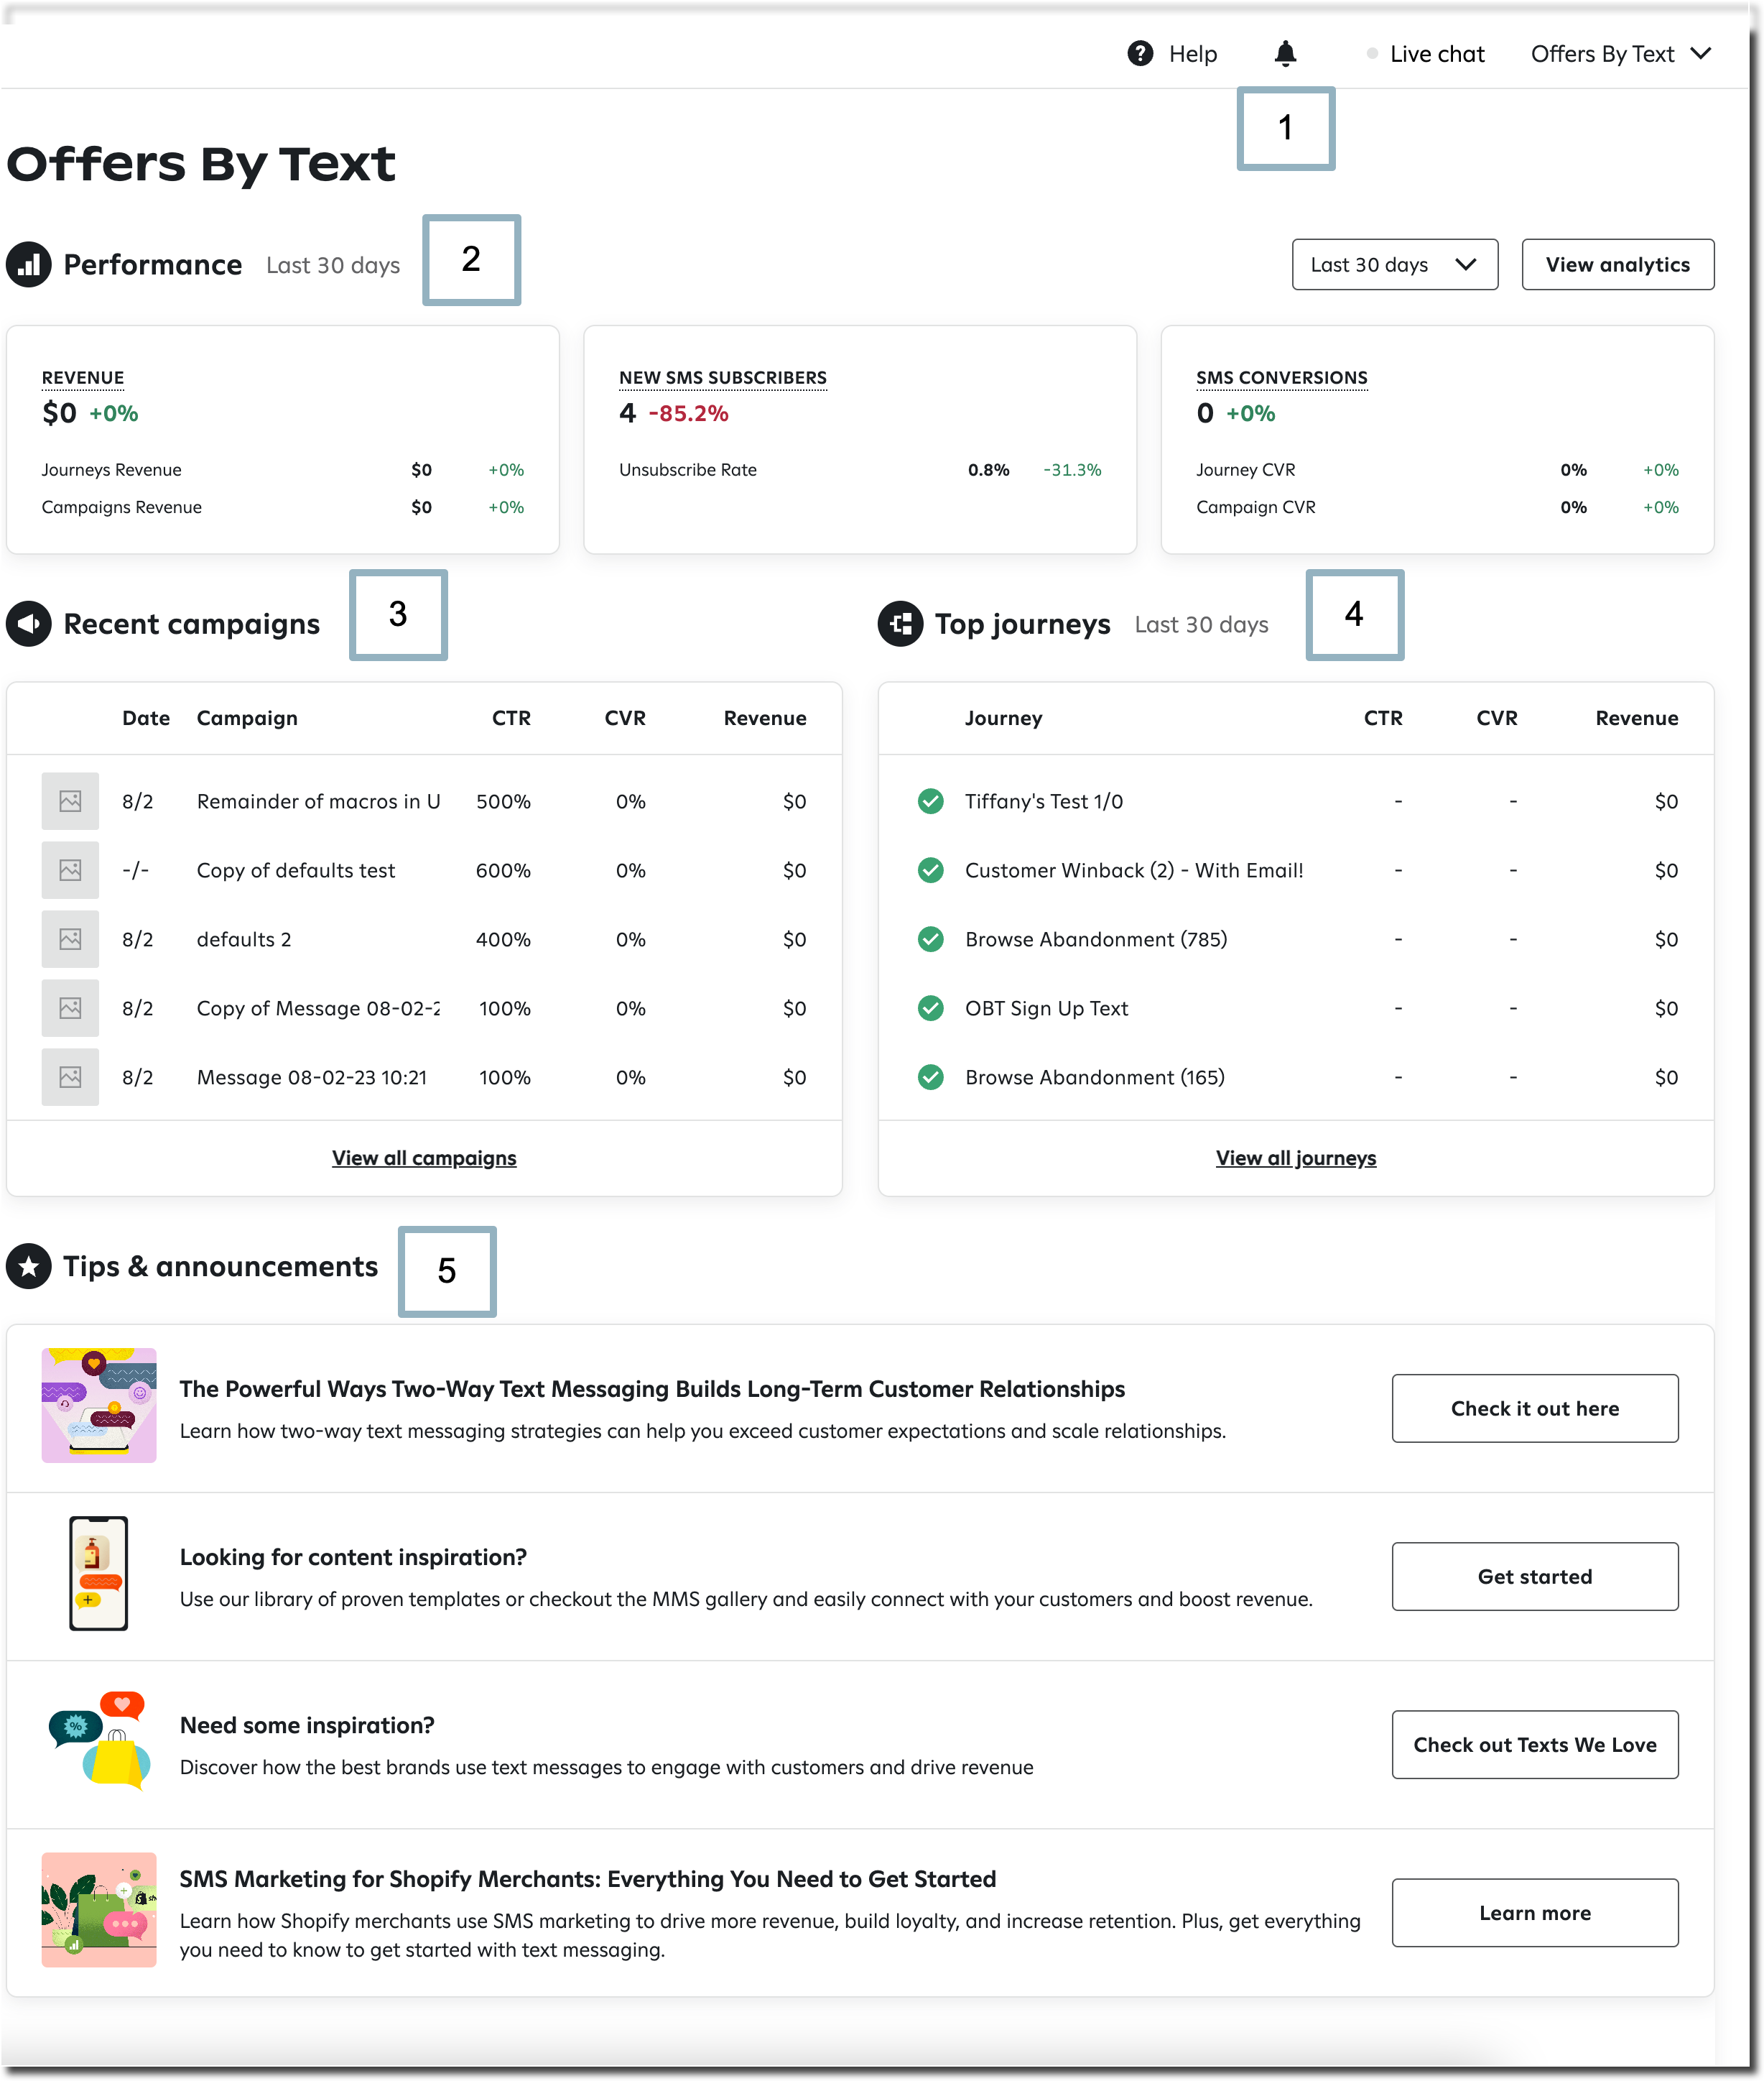
Task: Click the green checkmark beside Tiffany's Test 1/0
Action: [930, 800]
